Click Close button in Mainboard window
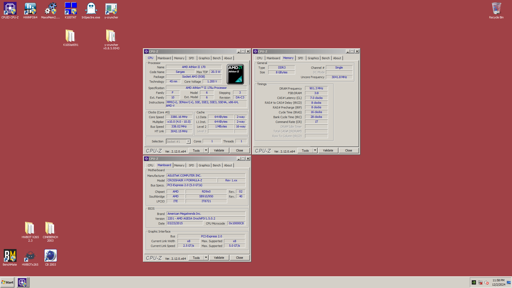The width and height of the screenshot is (512, 288). point(239,258)
